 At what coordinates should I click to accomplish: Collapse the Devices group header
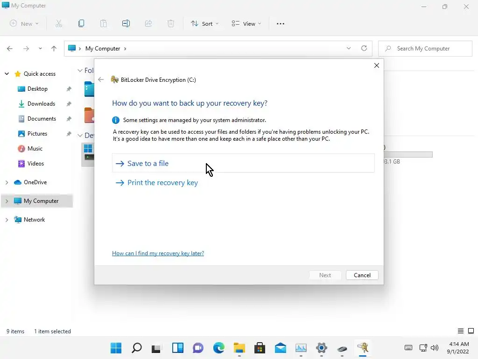[80, 135]
